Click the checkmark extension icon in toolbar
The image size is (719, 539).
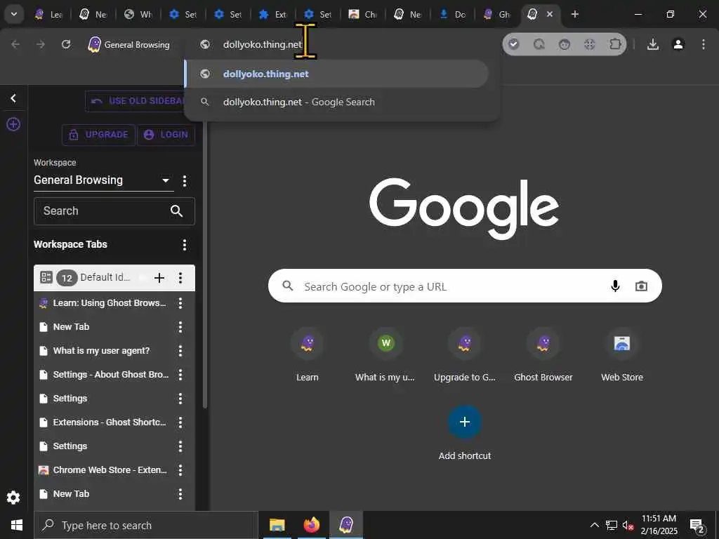pyautogui.click(x=513, y=44)
